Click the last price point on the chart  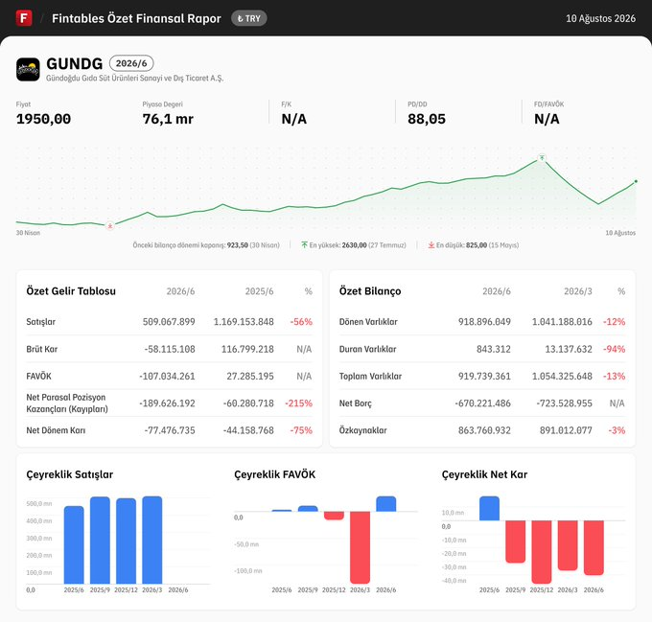tap(636, 181)
